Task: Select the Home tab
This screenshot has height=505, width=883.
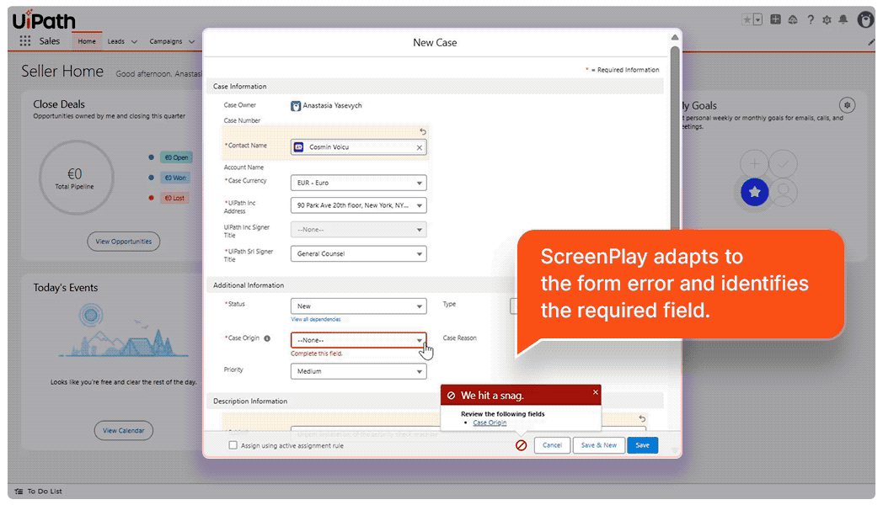Action: click(86, 40)
